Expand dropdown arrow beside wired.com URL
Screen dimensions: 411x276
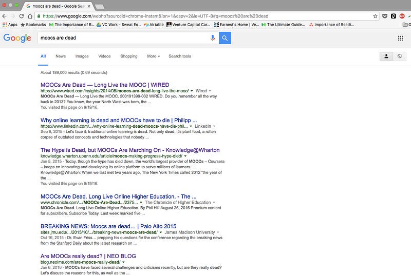192,91
